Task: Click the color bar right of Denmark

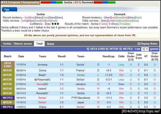Action: [105, 2]
